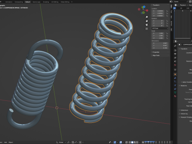
Task: Toggle the Location X lock
Action: pyautogui.click(x=167, y=11)
